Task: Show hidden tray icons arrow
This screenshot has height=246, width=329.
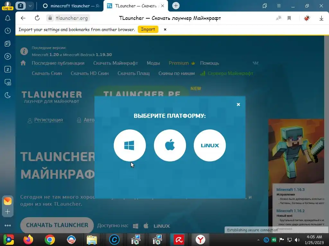Action: point(259,240)
